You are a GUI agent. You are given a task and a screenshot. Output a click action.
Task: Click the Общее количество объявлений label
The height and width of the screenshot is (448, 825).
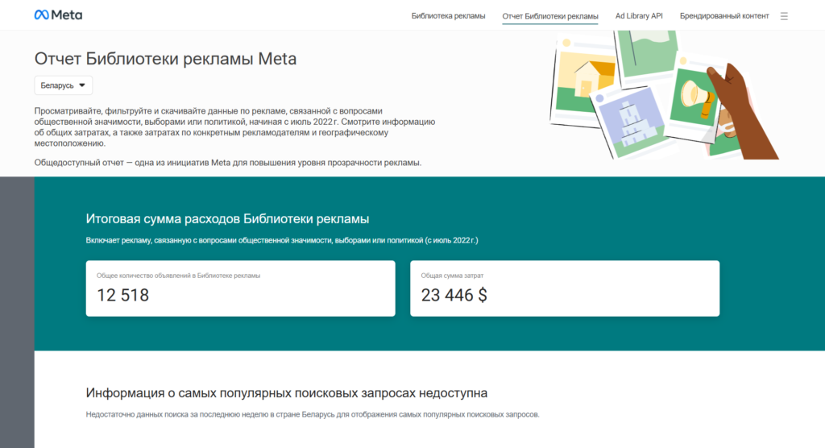(x=178, y=276)
